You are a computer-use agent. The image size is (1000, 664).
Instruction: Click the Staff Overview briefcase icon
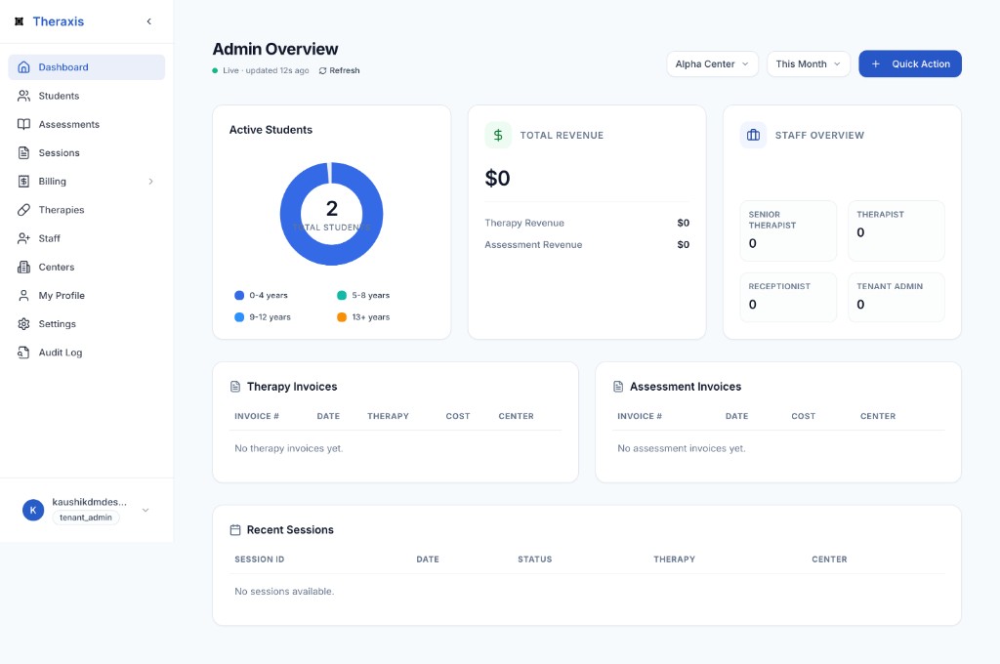point(753,135)
